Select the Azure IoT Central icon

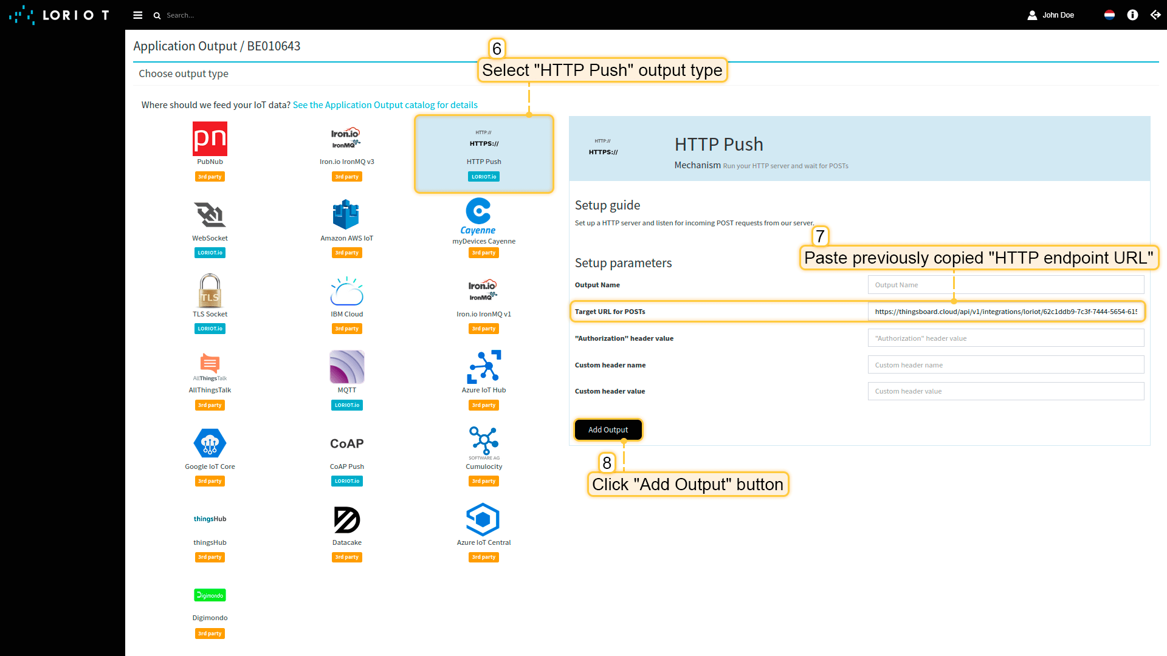(x=483, y=520)
